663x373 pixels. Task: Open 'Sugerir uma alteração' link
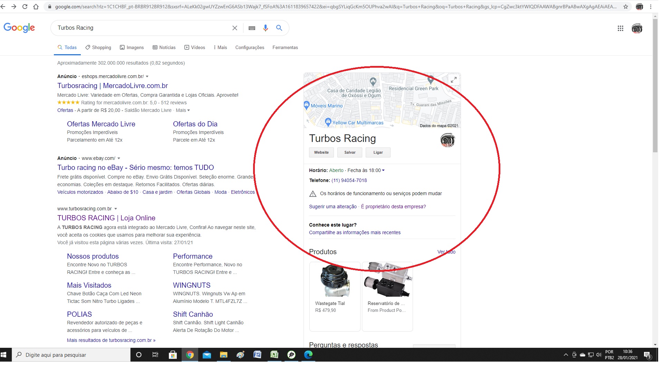[333, 207]
